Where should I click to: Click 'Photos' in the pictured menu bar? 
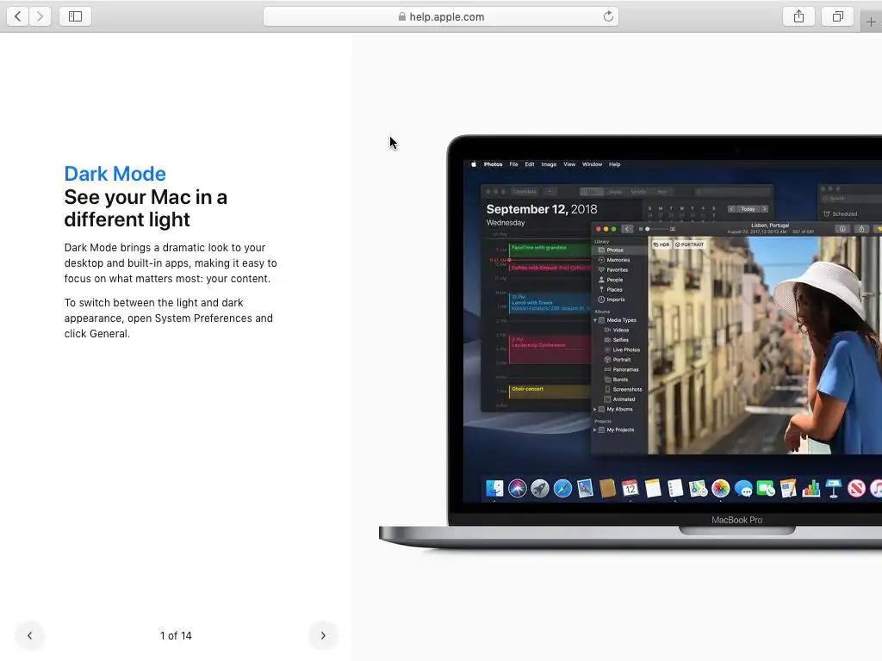pyautogui.click(x=493, y=164)
